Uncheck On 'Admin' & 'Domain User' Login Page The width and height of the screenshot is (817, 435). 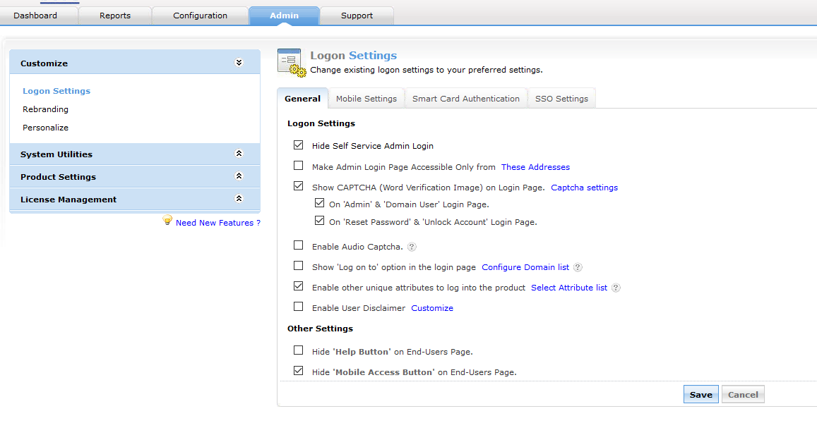[319, 203]
